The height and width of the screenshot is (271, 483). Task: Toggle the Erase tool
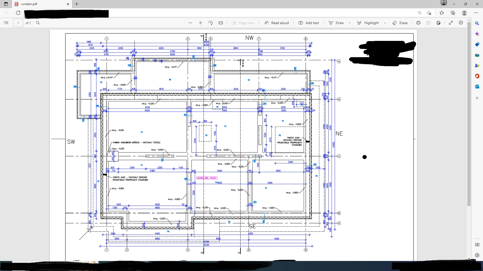click(400, 23)
